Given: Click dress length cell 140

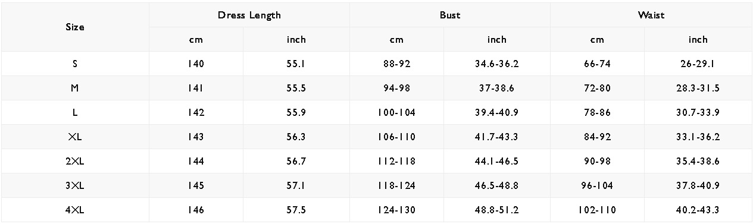Looking at the screenshot, I should [196, 64].
